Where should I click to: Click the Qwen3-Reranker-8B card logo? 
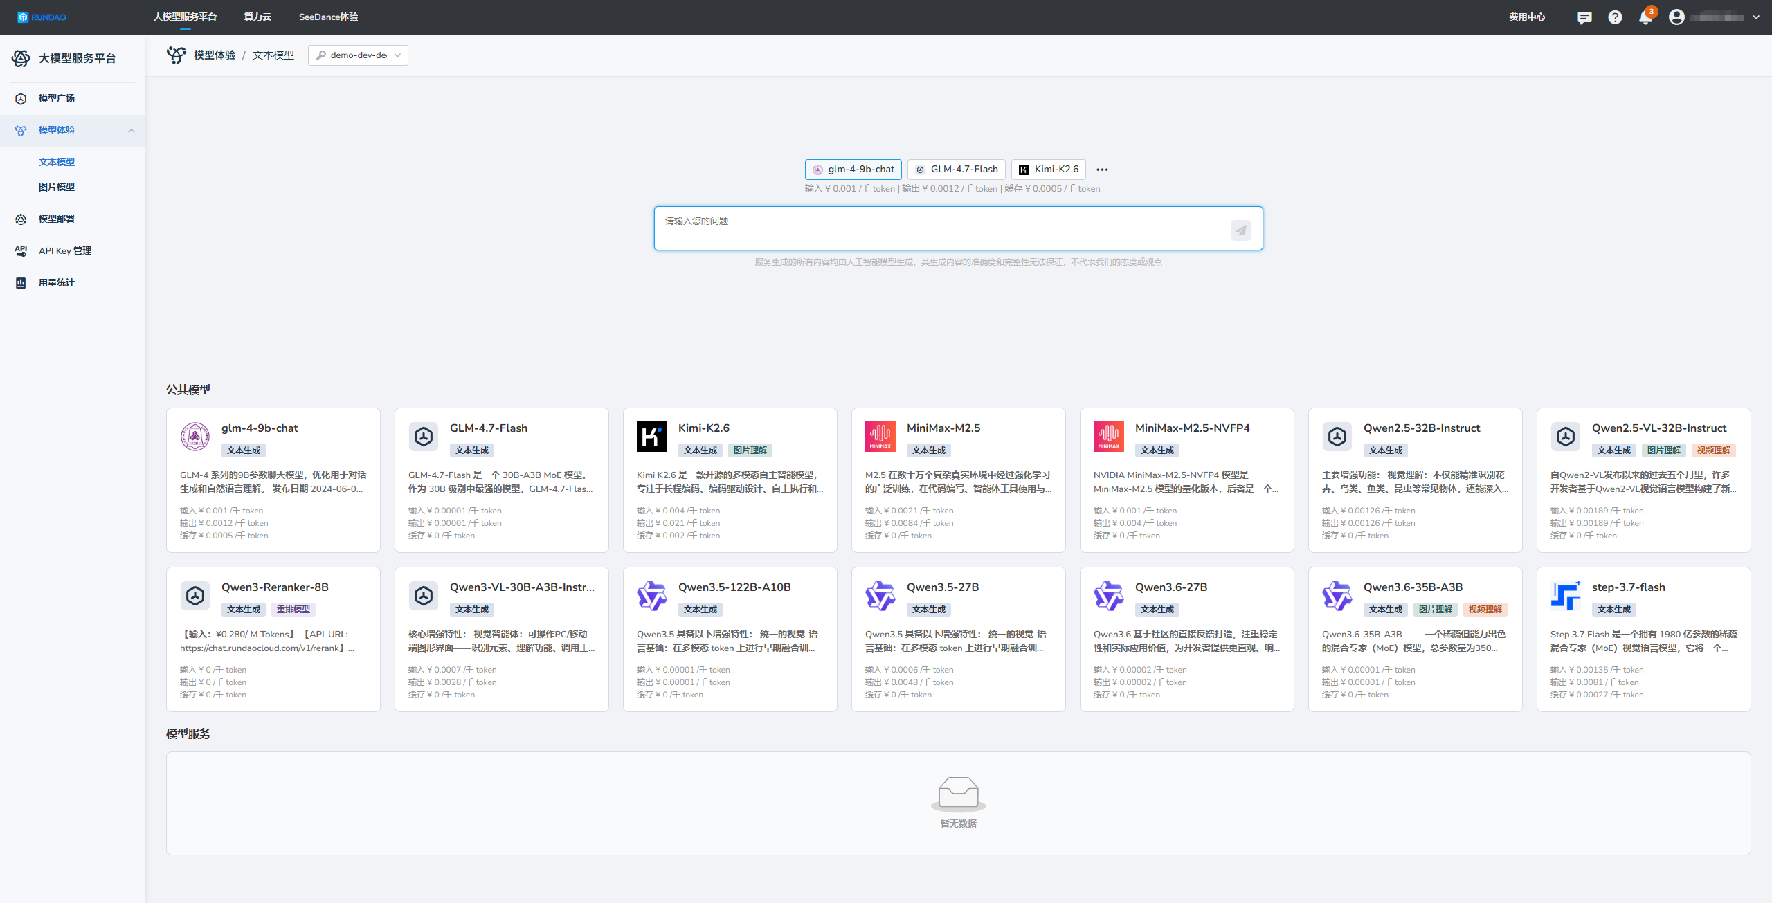point(195,596)
